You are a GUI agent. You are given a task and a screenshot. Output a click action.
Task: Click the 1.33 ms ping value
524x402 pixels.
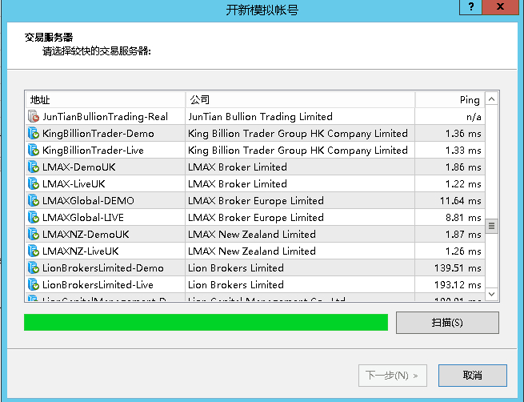463,151
